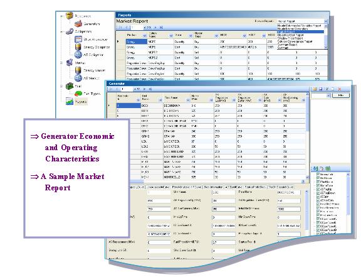Click the green columns icon above the field list

point(328,168)
